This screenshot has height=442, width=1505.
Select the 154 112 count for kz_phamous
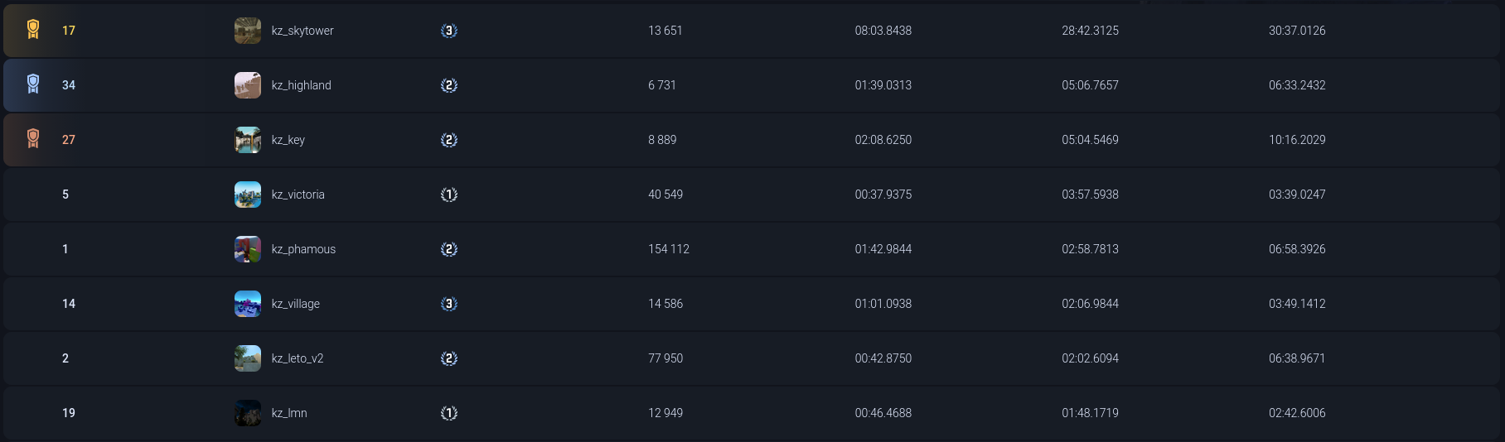[669, 249]
